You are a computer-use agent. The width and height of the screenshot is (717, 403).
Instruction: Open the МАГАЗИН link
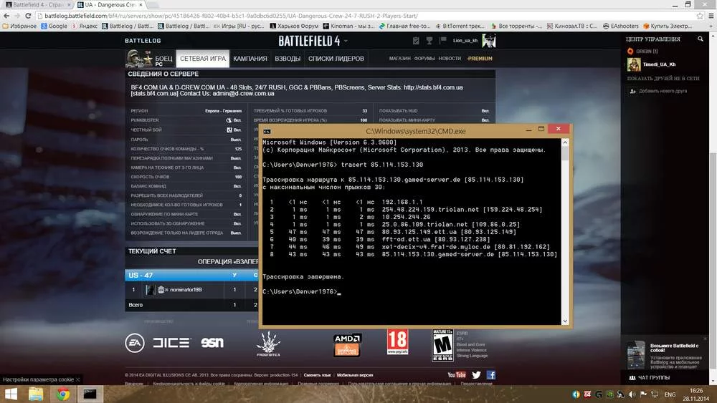(399, 59)
